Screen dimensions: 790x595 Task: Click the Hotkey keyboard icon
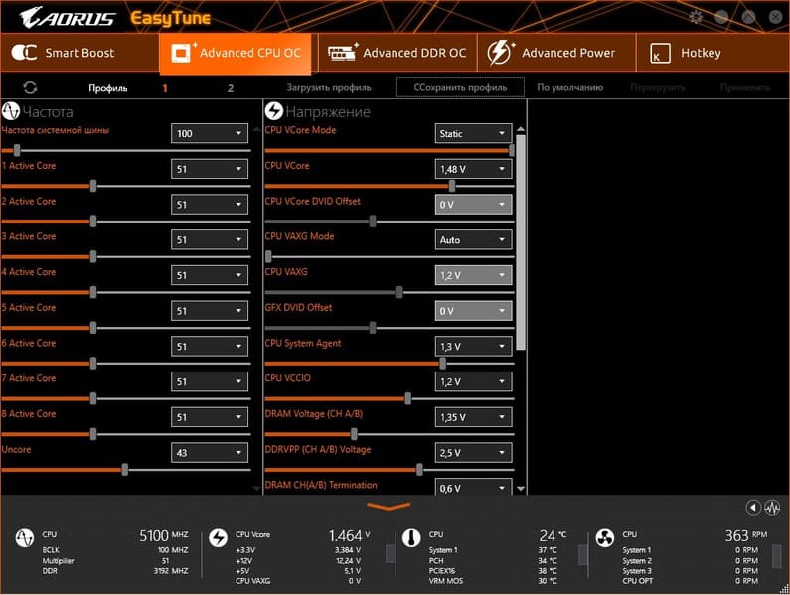[x=660, y=53]
